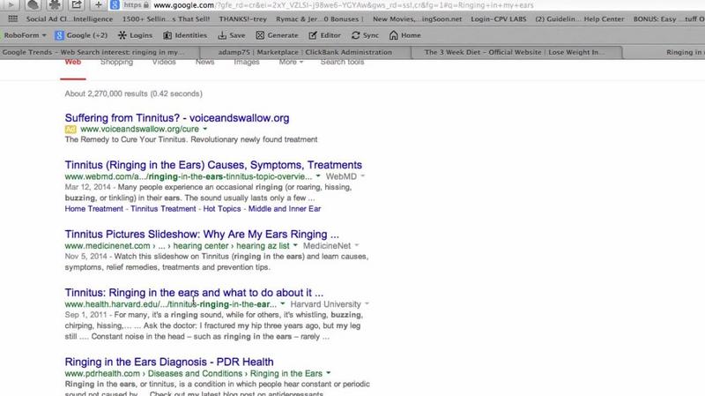
Task: Click the yellow Ad label badge
Action: (70, 129)
